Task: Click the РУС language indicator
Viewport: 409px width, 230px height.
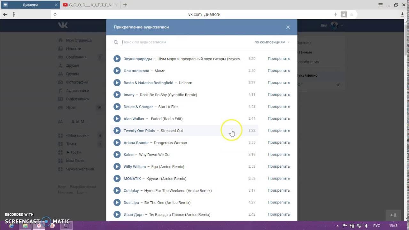Action: [376, 226]
